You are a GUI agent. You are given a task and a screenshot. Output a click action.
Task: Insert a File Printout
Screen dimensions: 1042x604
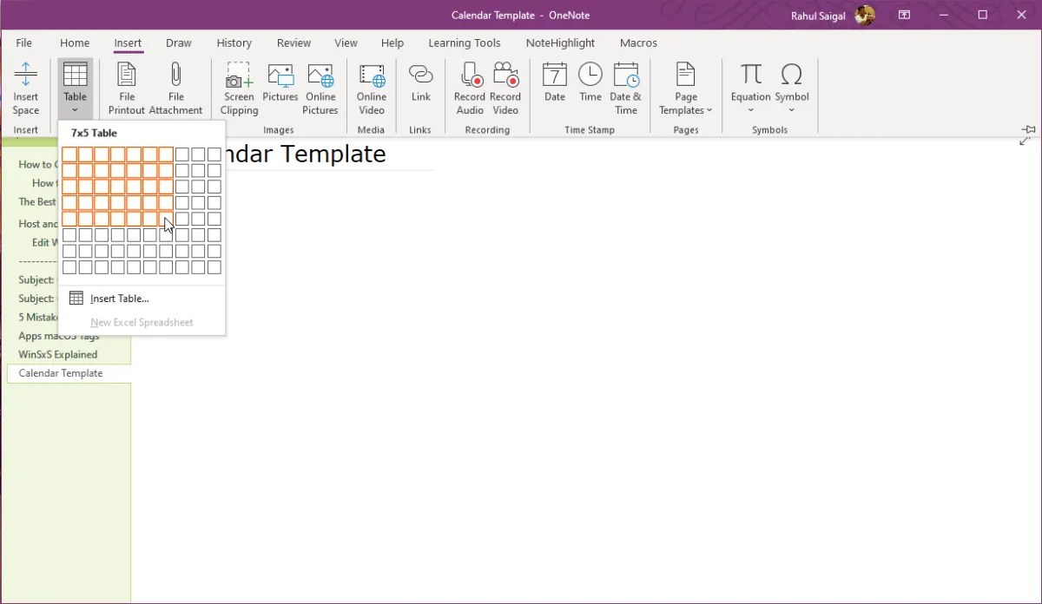[x=126, y=87]
